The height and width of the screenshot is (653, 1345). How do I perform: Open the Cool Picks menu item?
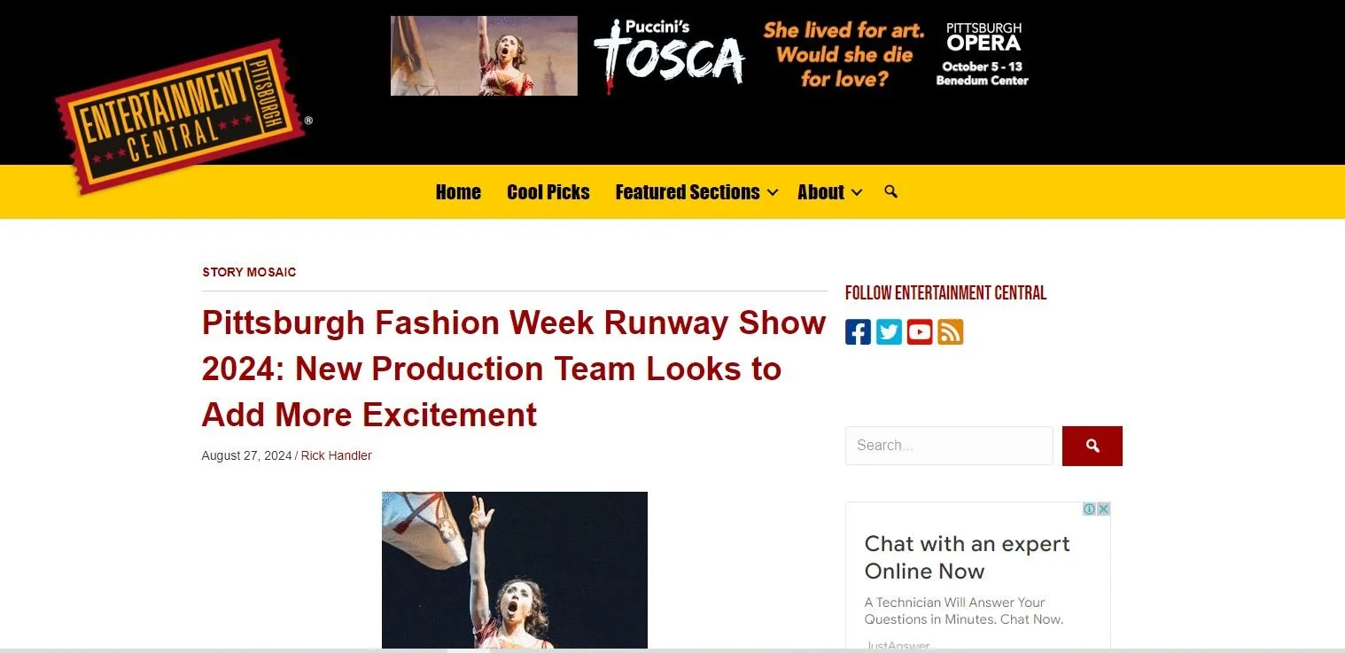tap(548, 192)
